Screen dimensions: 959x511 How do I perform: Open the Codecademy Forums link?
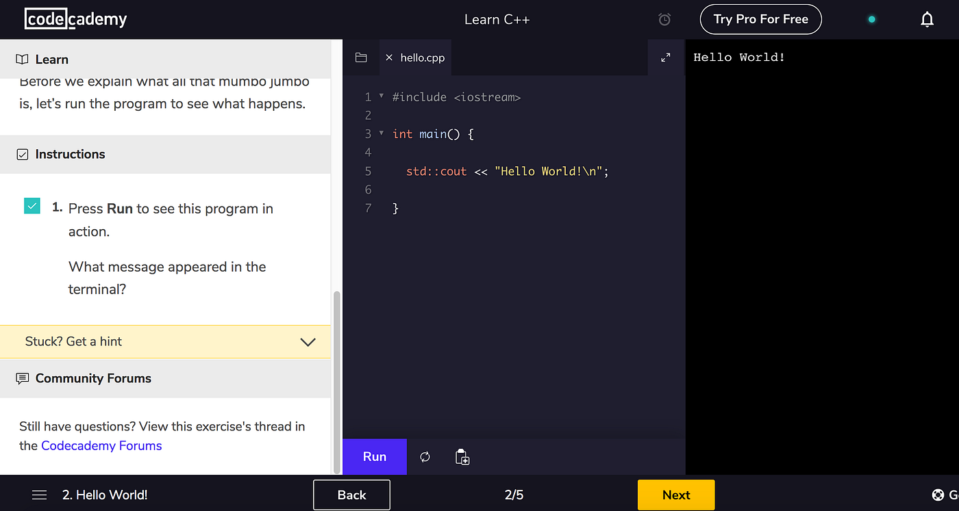coord(101,445)
